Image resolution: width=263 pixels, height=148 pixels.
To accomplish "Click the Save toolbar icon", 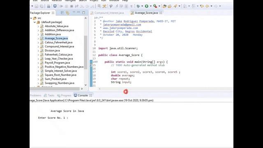I will [37, 6].
